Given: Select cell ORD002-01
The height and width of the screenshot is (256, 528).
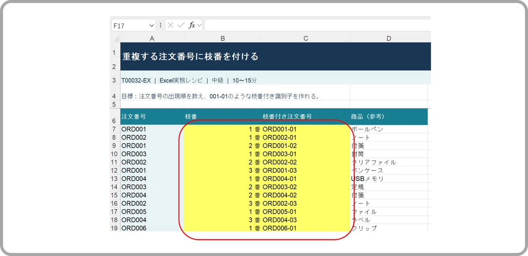Looking at the screenshot, I should click(306, 137).
